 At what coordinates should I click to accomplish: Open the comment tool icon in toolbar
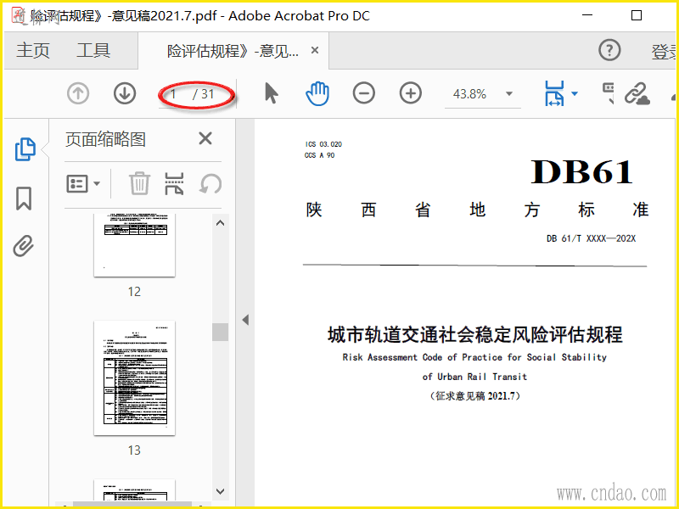click(x=609, y=93)
